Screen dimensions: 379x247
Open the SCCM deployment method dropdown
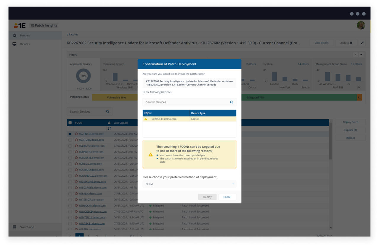click(189, 184)
